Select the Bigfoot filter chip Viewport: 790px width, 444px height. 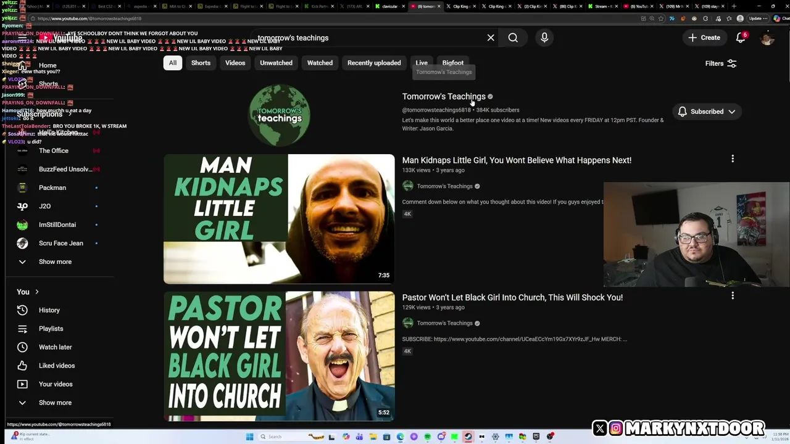click(452, 63)
